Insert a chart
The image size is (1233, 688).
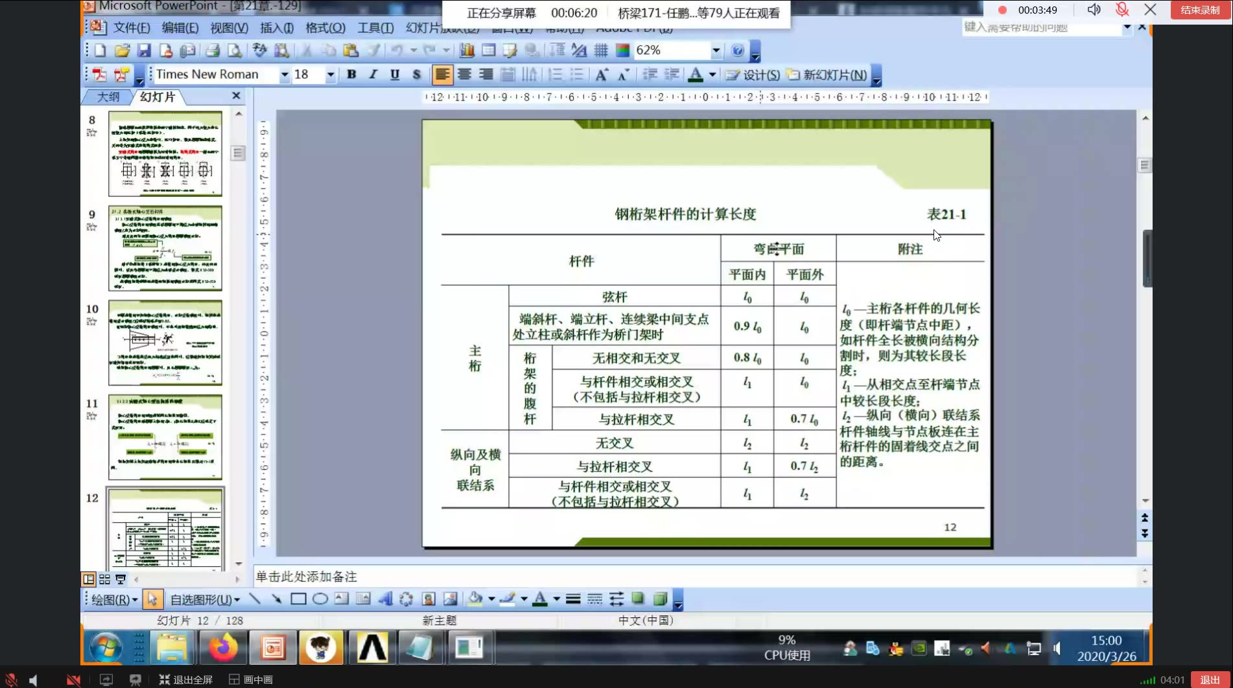(x=467, y=51)
